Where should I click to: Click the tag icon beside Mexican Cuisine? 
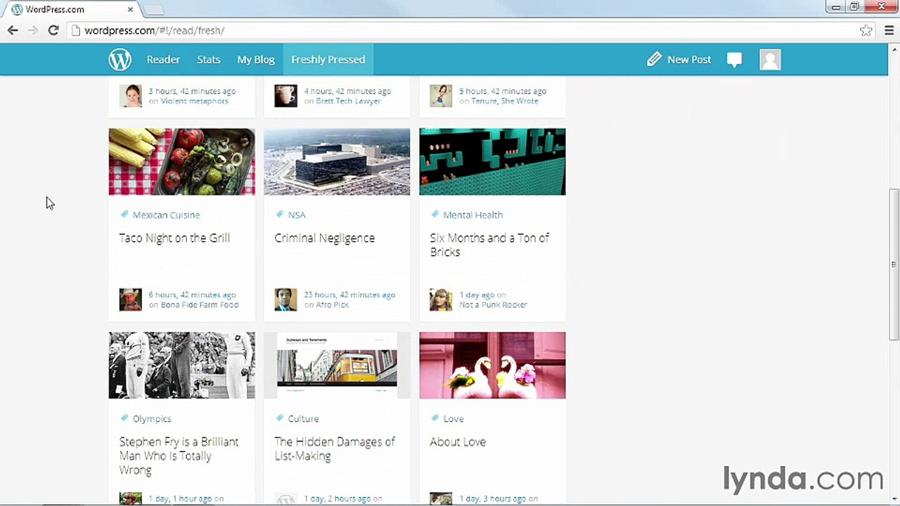click(124, 214)
